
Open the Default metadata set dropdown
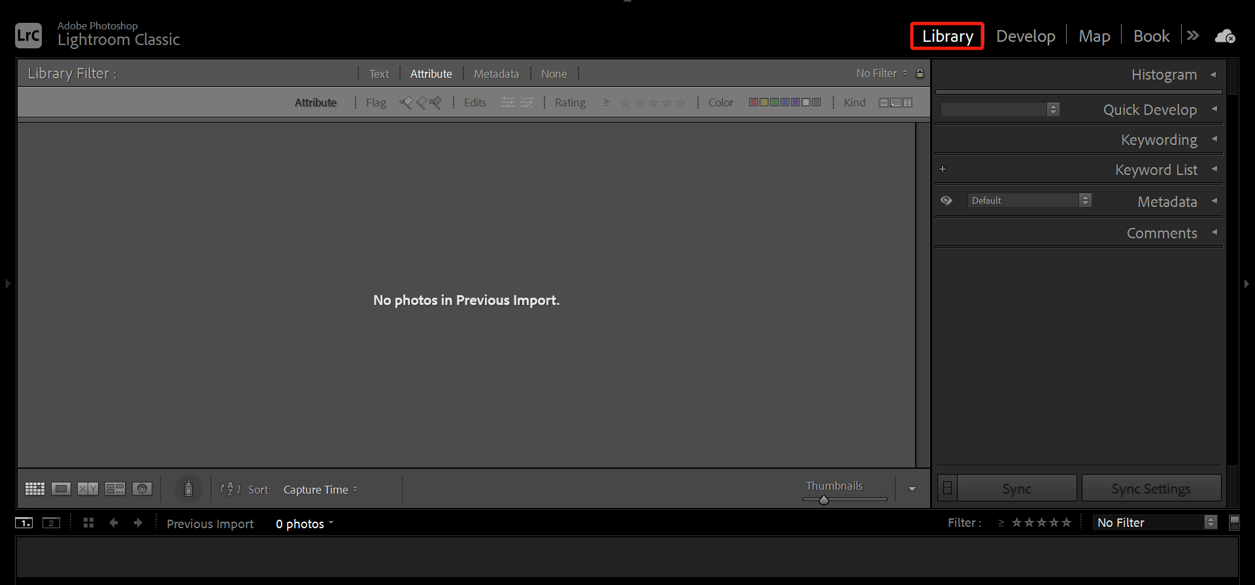click(1029, 200)
